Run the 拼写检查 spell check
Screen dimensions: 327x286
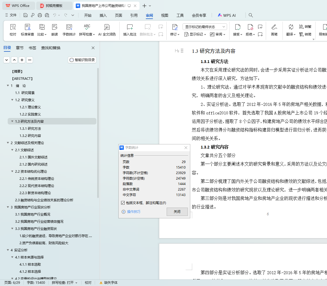pos(87,30)
